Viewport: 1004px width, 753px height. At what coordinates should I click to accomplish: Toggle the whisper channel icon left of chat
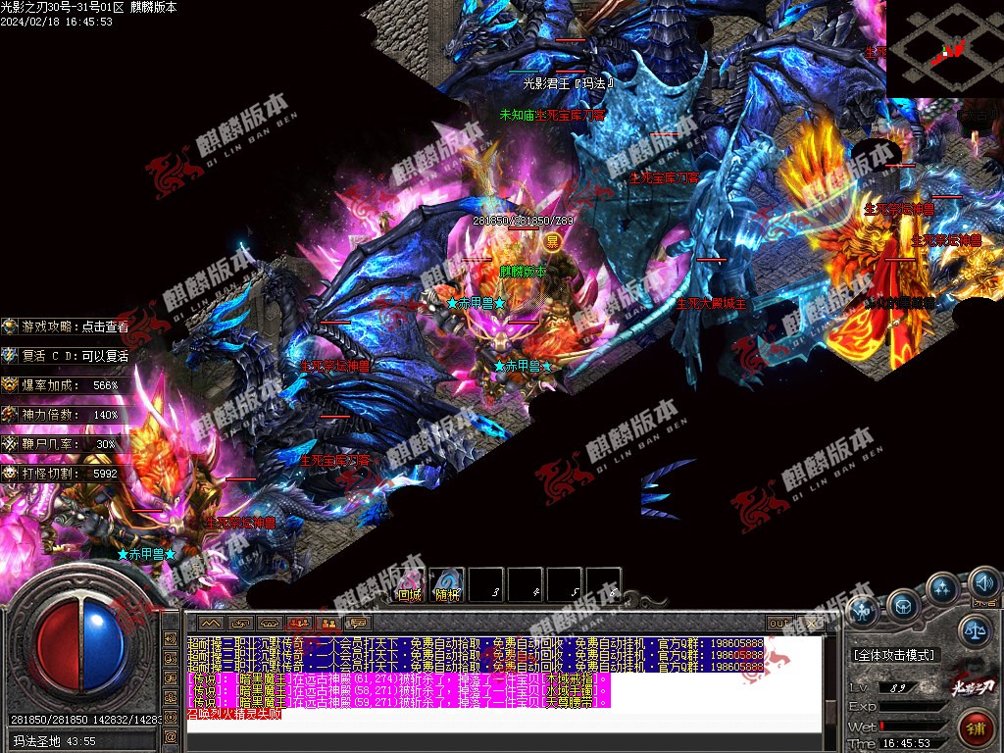pos(171,678)
